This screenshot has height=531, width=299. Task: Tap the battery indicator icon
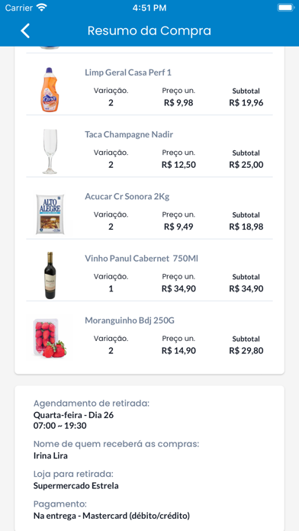[x=285, y=8]
